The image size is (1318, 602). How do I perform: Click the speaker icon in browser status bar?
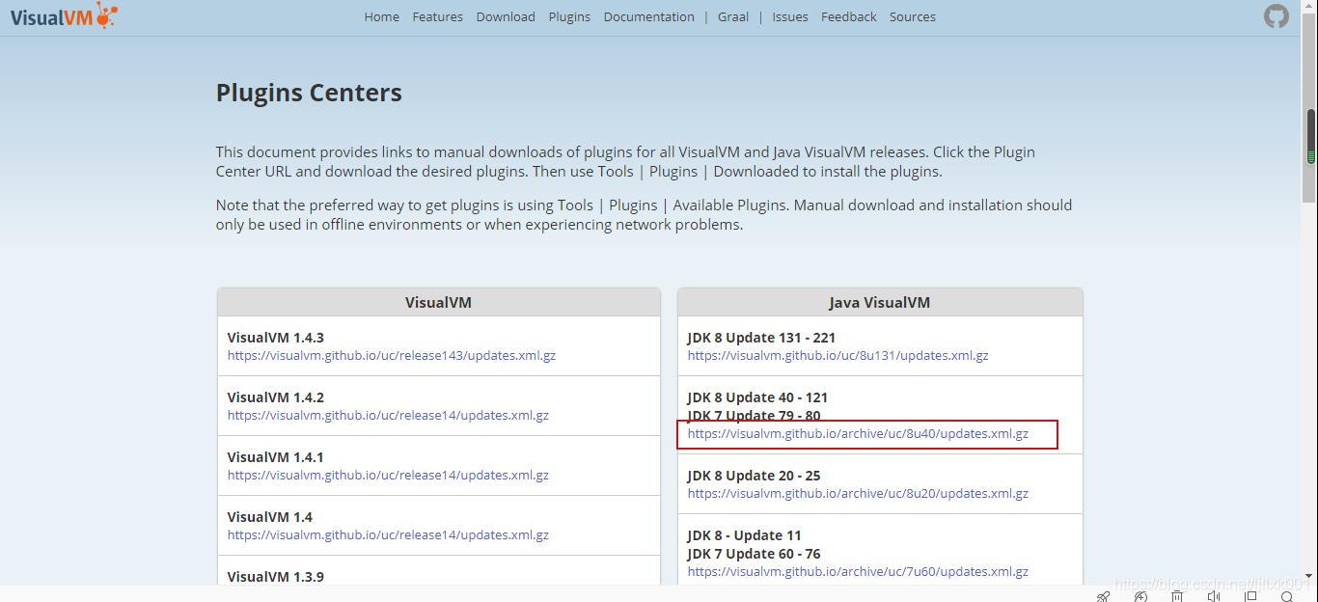(x=1214, y=596)
